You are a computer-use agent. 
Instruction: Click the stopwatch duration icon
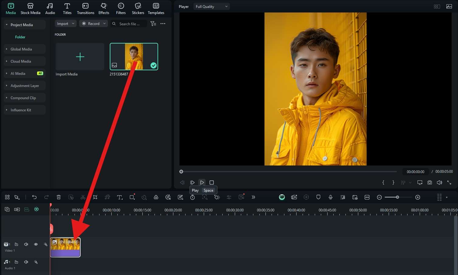(193, 197)
